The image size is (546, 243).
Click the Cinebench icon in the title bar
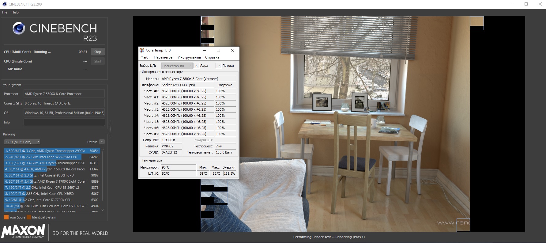4,4
